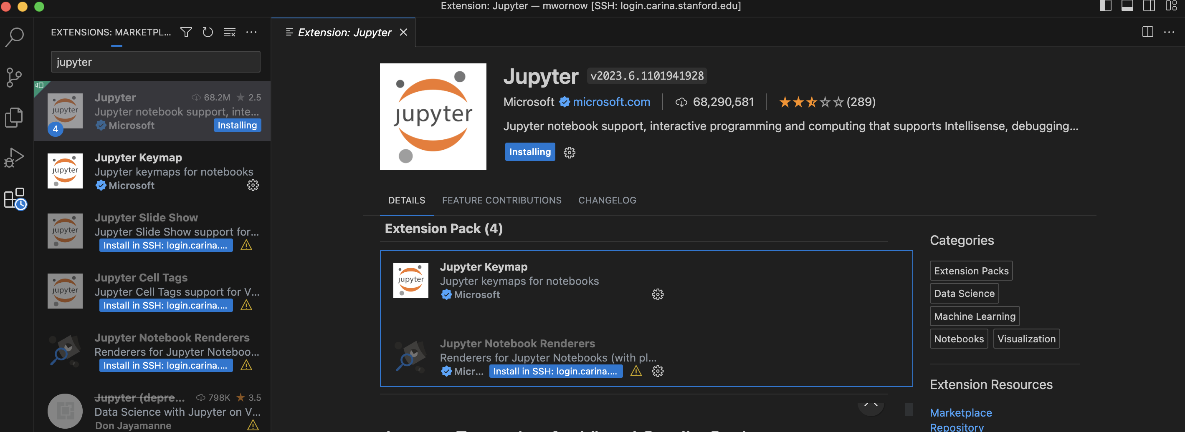
Task: Select the Jupyter Keymap extension in the sidebar list
Action: click(x=152, y=171)
